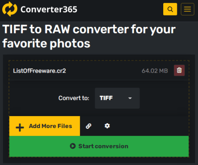Click the chain link icon to add URL
The image size is (198, 165).
(88, 126)
